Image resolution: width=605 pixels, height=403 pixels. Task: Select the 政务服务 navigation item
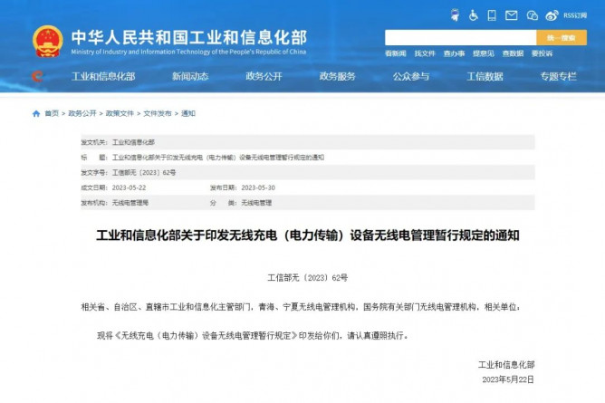(337, 76)
